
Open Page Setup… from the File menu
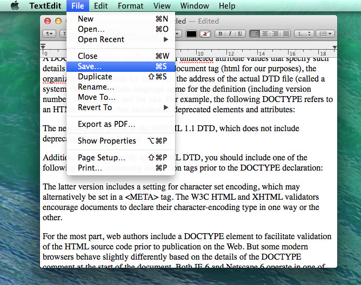[x=121, y=157]
